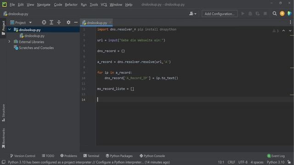Screen dimensions: 294x165
Task: Open Version Control tool window
Action: [x=23, y=156]
